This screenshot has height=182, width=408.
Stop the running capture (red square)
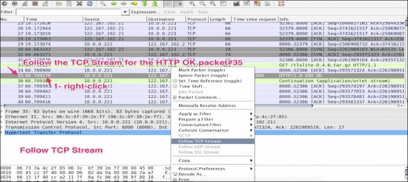coord(35,4)
